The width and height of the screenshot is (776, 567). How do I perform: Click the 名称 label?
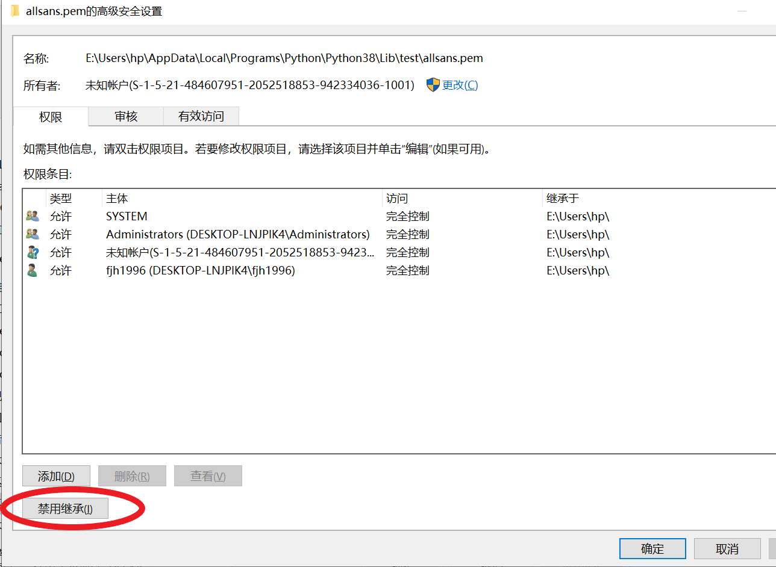pos(36,58)
